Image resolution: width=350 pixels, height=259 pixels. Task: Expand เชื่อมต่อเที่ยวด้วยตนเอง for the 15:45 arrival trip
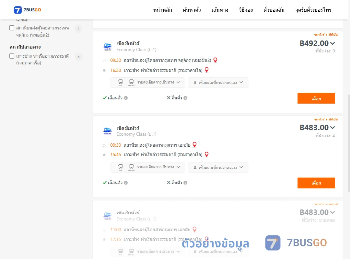click(218, 167)
